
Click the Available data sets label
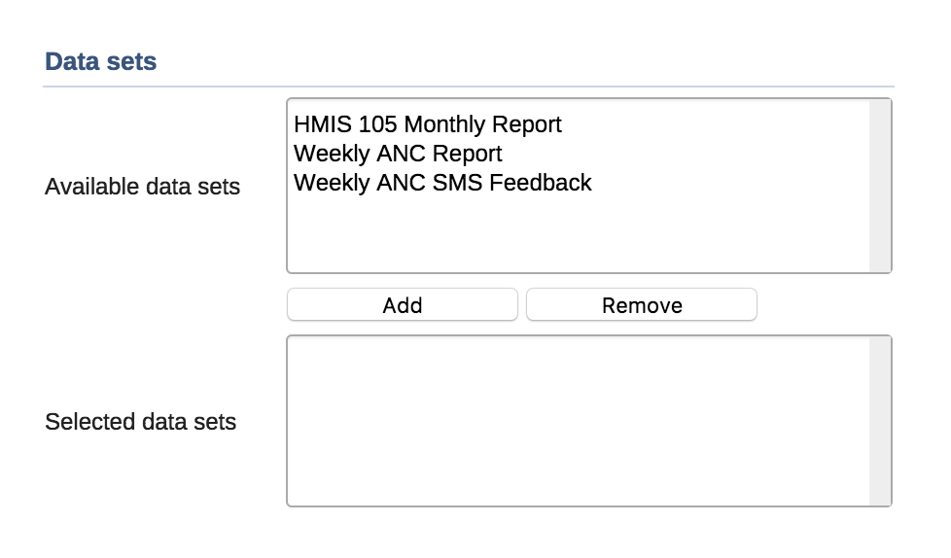click(x=142, y=187)
